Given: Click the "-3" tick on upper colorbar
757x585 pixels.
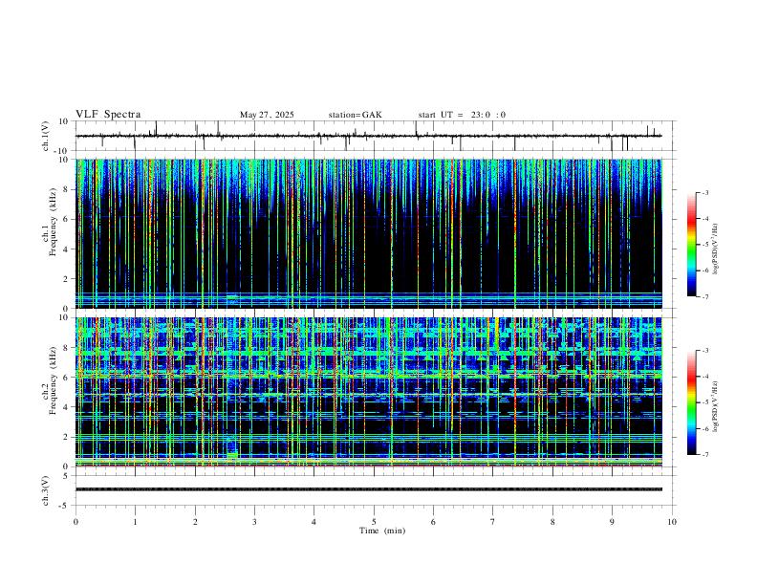Looking at the screenshot, I should [x=705, y=193].
